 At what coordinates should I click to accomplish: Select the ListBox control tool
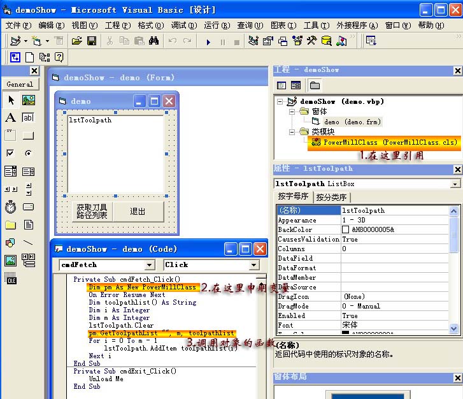[x=29, y=171]
